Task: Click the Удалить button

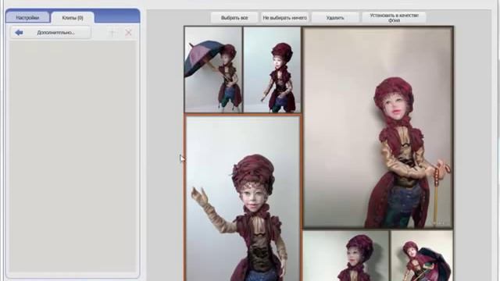Action: 335,18
